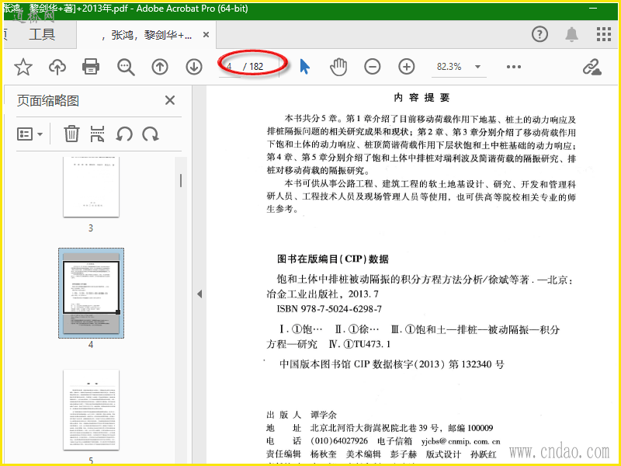Delete selected page with trash icon
Viewport: 621px width, 466px height.
point(71,134)
